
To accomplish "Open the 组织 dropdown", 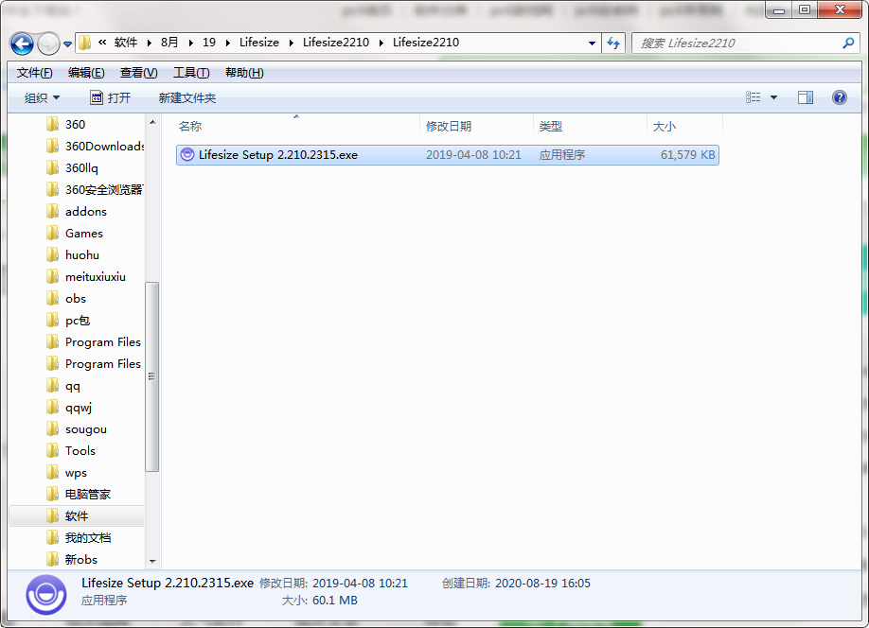I will click(x=42, y=98).
